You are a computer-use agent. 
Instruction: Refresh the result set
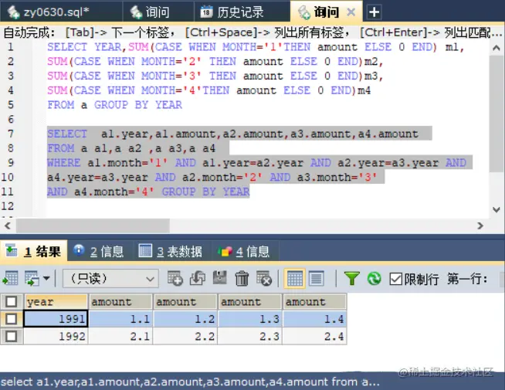point(374,278)
